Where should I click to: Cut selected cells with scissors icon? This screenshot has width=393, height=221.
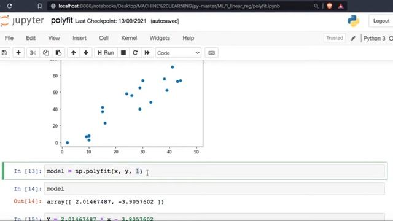[33, 53]
